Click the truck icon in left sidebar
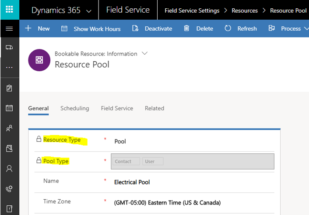 [x=9, y=47]
